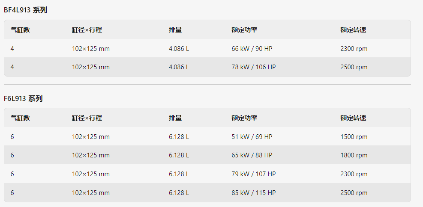
Task: Select the 65 kW / 88 HP cell
Action: pos(252,155)
